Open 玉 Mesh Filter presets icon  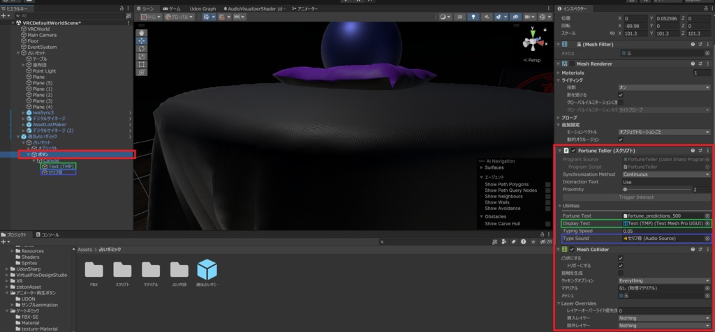point(700,44)
